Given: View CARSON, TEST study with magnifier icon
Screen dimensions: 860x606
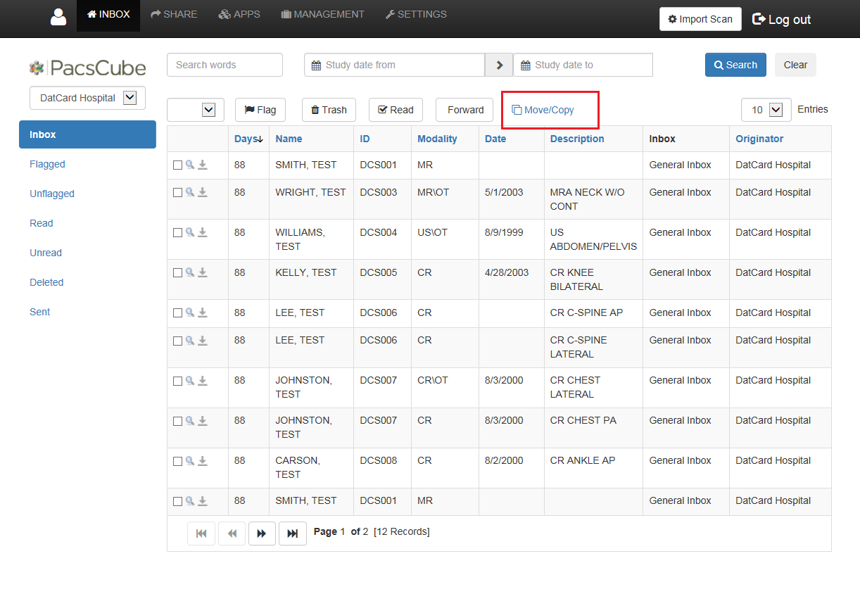Looking at the screenshot, I should (x=190, y=460).
